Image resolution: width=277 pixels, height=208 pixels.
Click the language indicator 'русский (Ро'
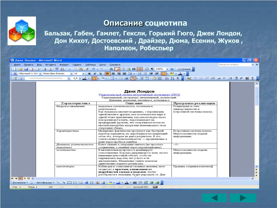141,187
